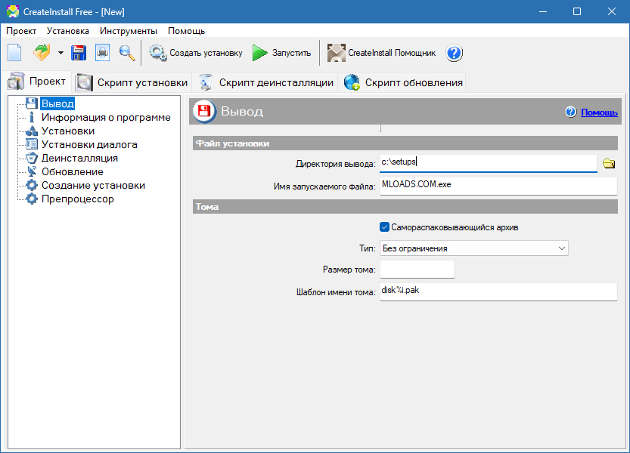The image size is (630, 453).
Task: Toggle the Самораспаковывающийся архив checkbox
Action: coord(384,227)
